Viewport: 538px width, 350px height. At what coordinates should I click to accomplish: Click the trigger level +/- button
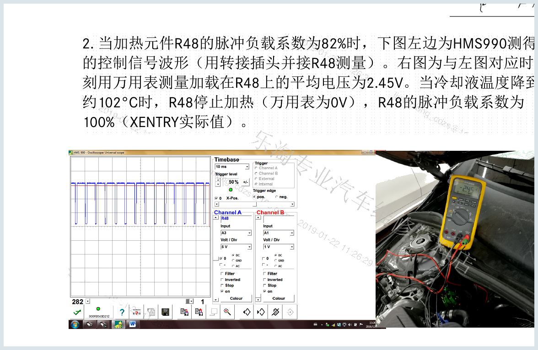pos(245,182)
